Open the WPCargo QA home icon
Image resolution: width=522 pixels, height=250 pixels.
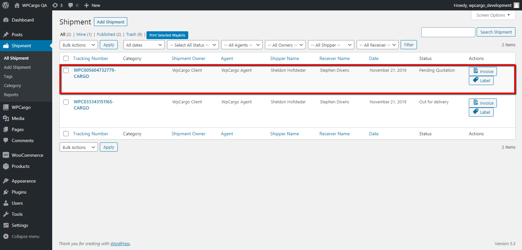[x=17, y=5]
